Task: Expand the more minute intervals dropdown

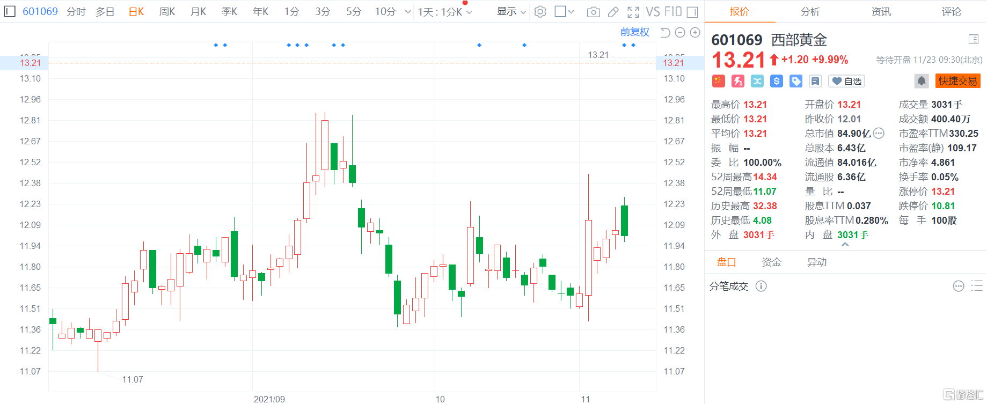Action: coord(408,12)
